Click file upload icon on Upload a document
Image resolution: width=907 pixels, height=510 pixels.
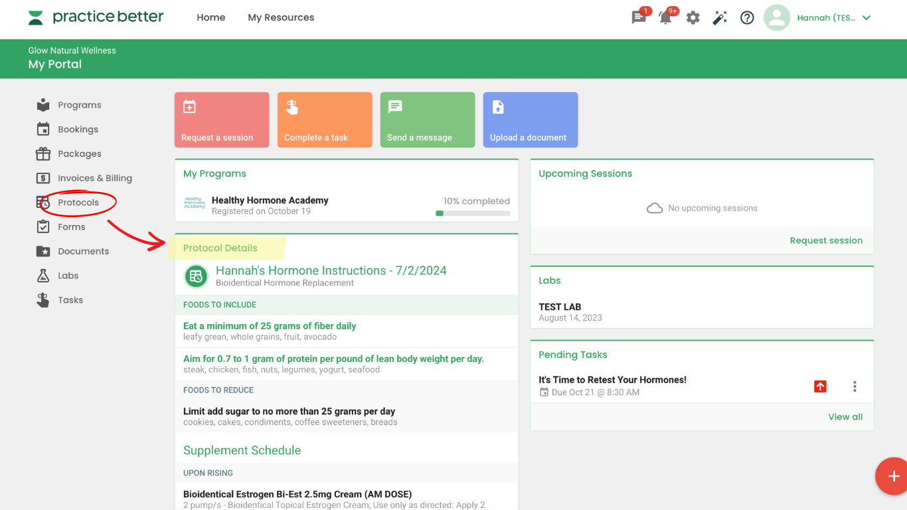(x=498, y=107)
